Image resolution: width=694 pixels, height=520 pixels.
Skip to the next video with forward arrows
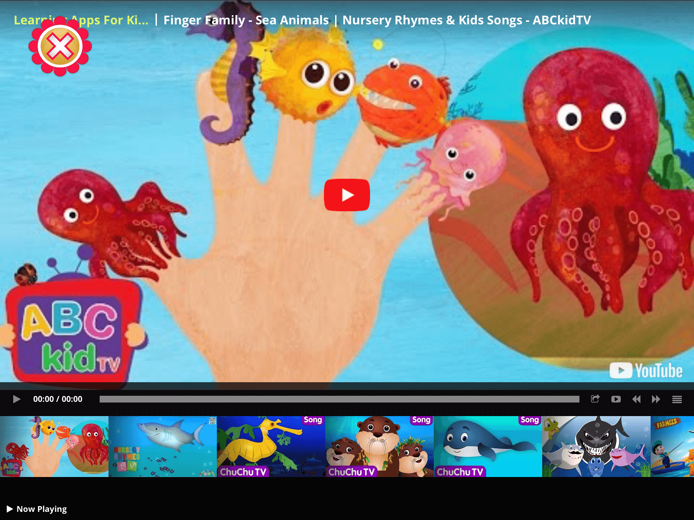click(x=656, y=399)
